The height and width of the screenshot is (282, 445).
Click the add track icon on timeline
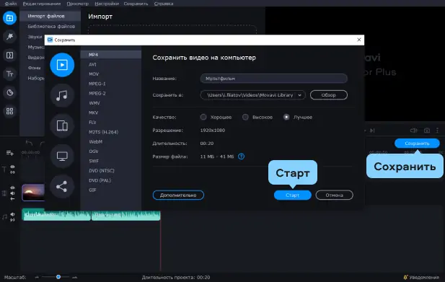pos(9,153)
